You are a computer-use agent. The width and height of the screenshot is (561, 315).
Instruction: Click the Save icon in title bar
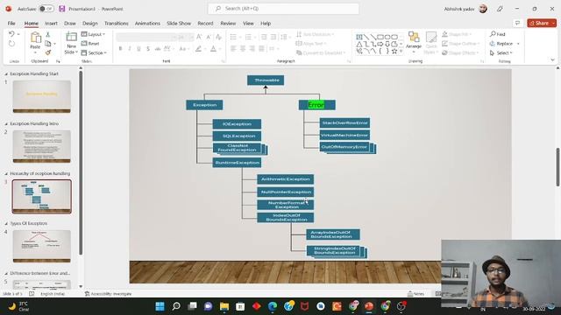tap(62, 9)
